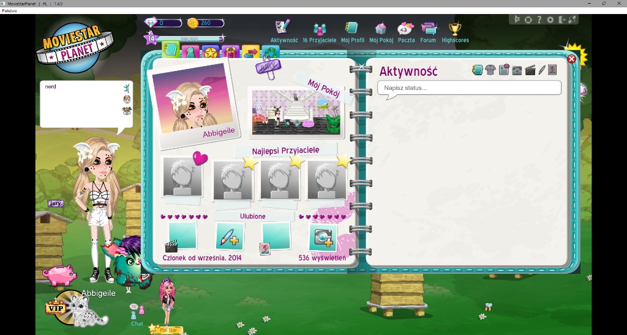
Task: Open the Highscores trophy
Action: click(455, 29)
